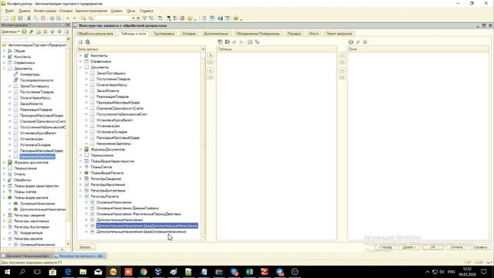Screen dimensions: 494x278
Task: Collapse the Документы node in База данных
Action: [80, 67]
